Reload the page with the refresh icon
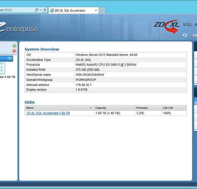 [45, 10]
